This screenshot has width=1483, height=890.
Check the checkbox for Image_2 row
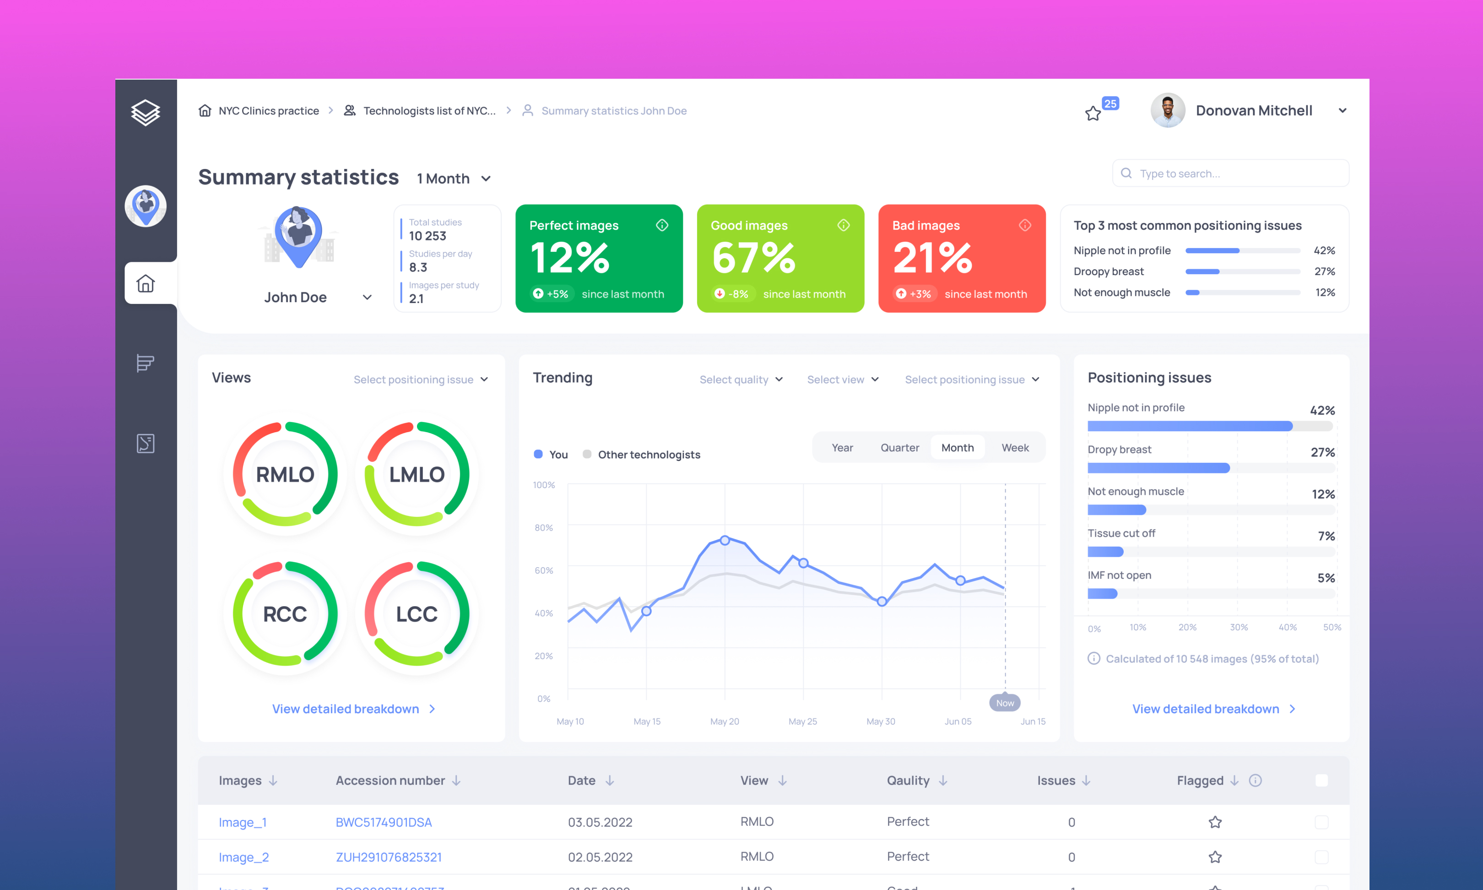(x=1322, y=857)
